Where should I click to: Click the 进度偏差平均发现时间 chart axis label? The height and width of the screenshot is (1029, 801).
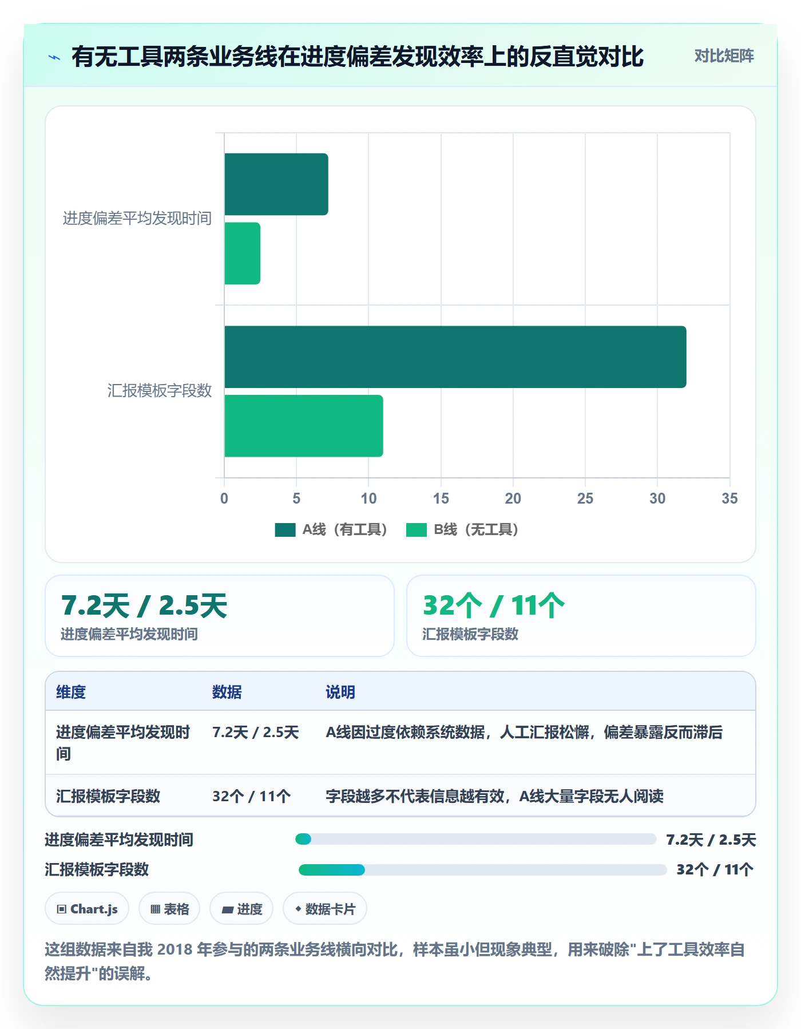pyautogui.click(x=137, y=219)
